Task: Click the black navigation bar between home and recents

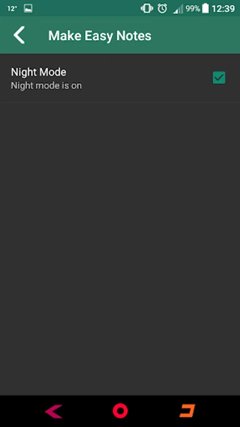Action: tap(154, 411)
